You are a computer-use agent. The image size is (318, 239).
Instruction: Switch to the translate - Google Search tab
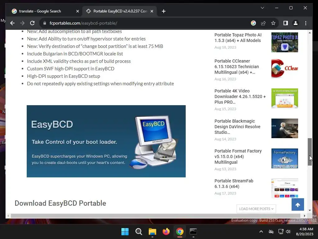click(x=45, y=11)
